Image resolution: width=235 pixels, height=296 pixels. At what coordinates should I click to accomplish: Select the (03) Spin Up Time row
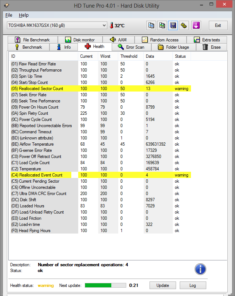100,76
